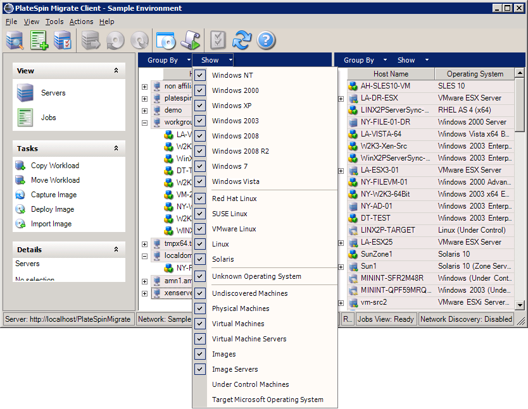Expand the demo tree node

(x=145, y=111)
